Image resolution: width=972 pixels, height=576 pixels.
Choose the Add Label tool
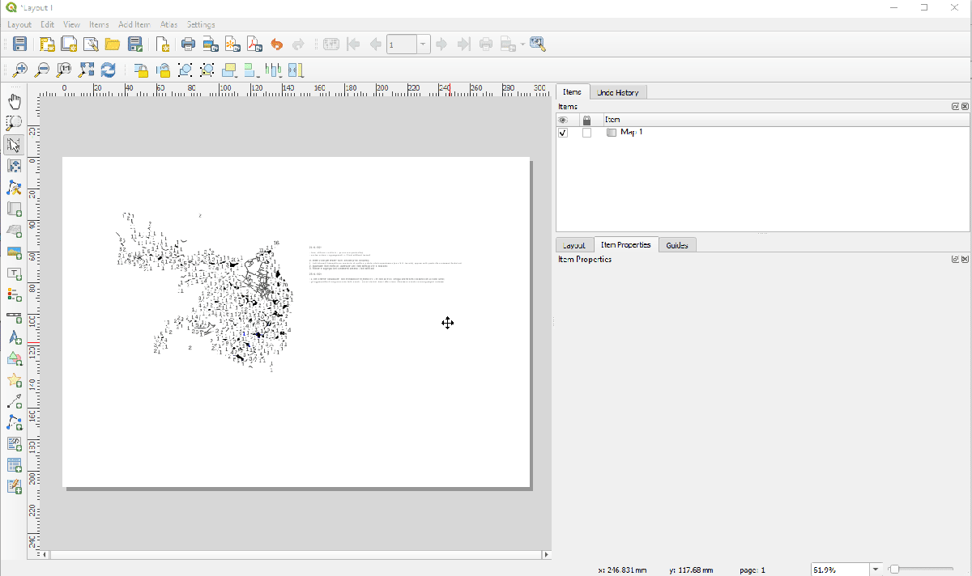(x=15, y=273)
